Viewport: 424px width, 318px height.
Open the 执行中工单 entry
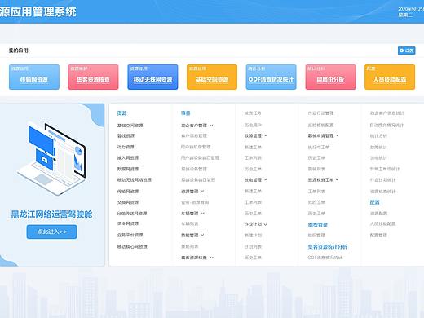pyautogui.click(x=319, y=147)
